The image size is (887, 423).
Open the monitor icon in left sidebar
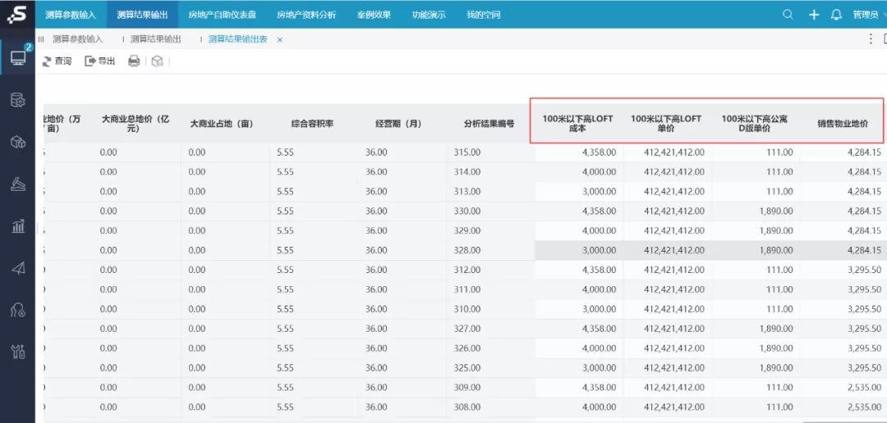tap(18, 57)
